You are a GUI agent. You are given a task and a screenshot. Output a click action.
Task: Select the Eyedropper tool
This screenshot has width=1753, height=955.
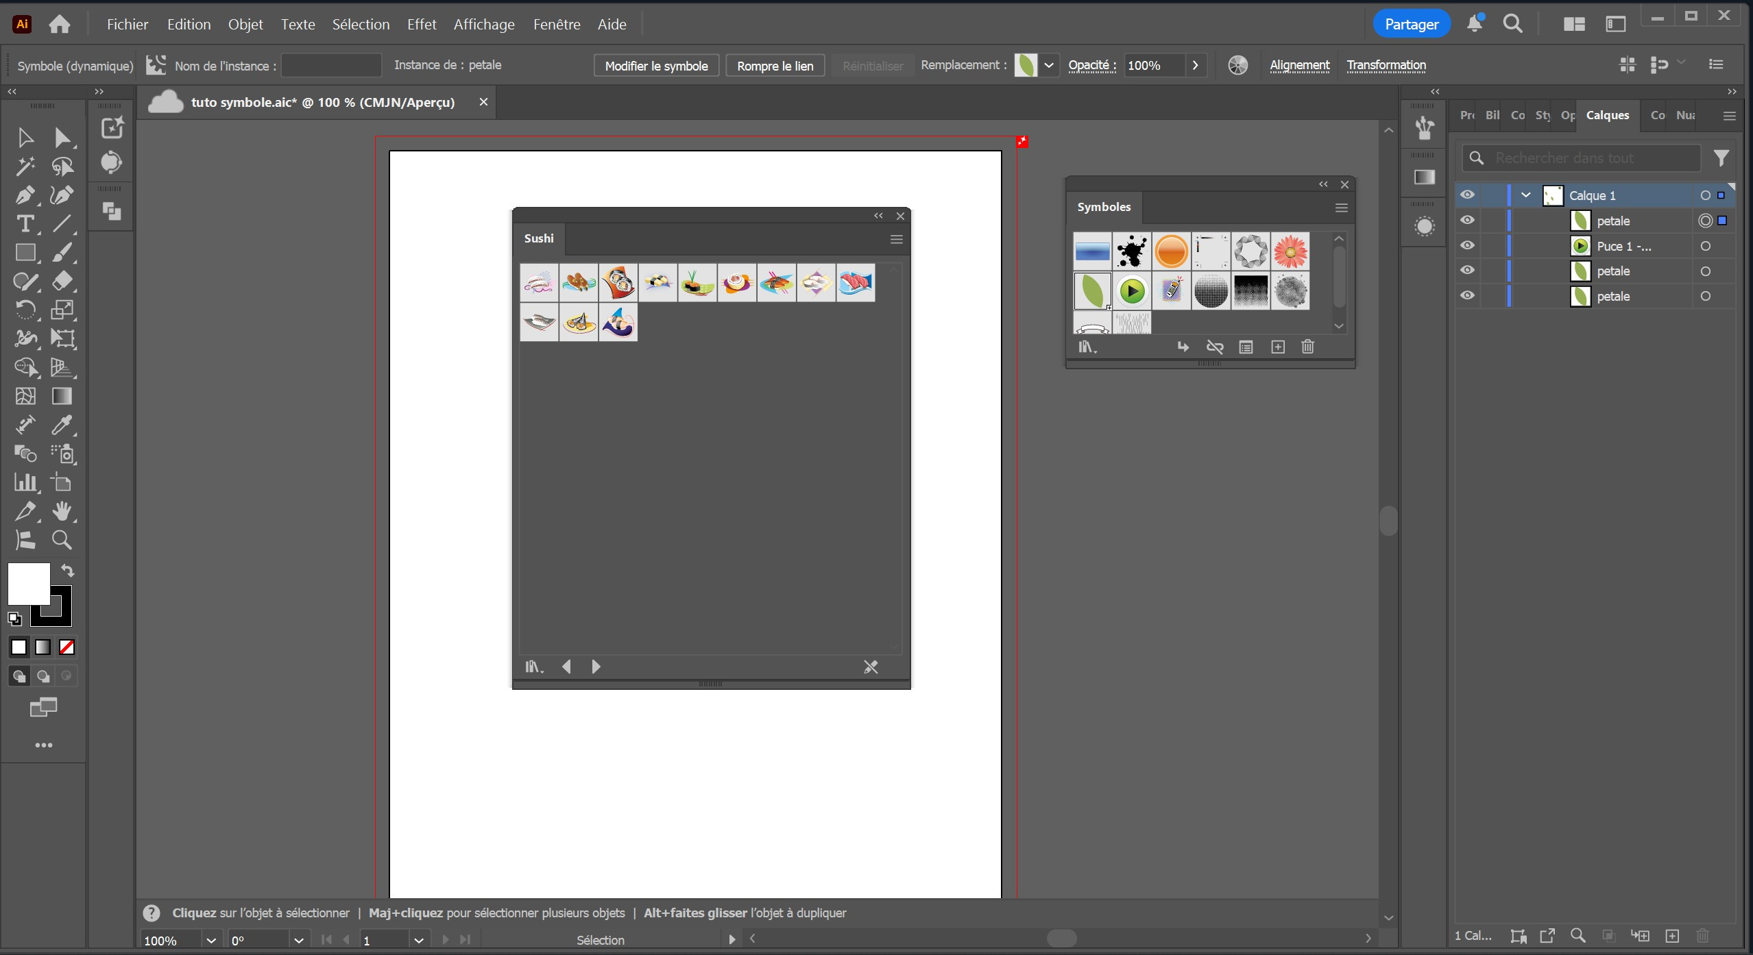(62, 425)
